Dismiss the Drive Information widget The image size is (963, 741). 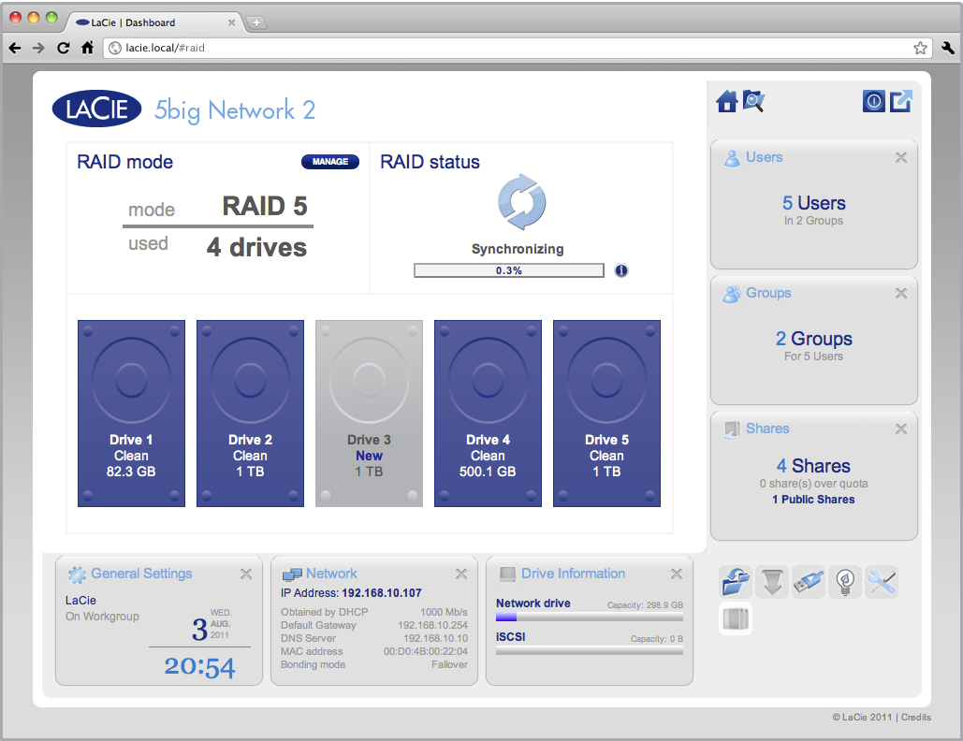(676, 574)
